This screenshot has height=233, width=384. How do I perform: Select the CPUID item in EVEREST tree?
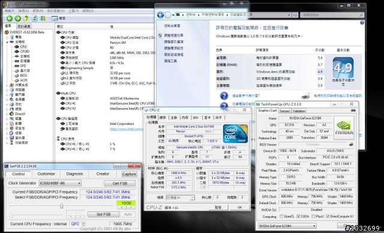click(25, 52)
